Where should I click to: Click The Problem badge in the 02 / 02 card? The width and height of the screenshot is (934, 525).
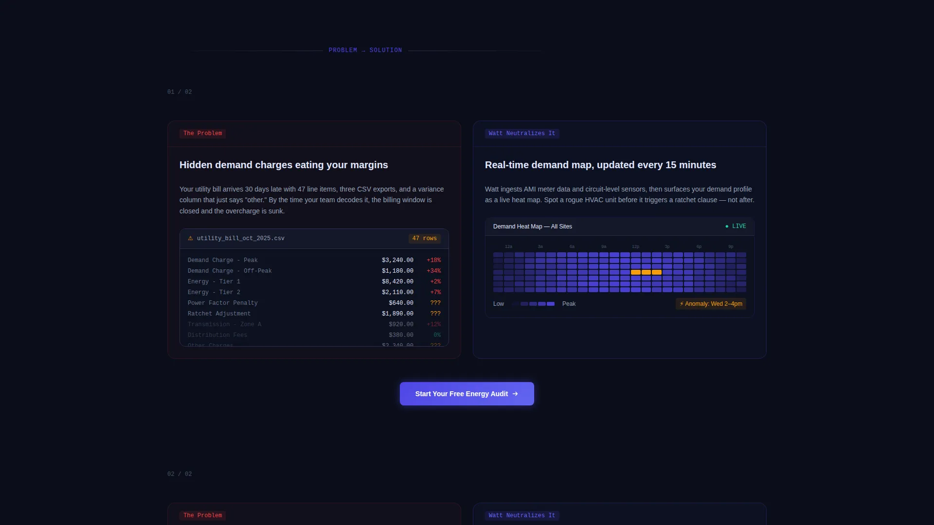pos(202,516)
